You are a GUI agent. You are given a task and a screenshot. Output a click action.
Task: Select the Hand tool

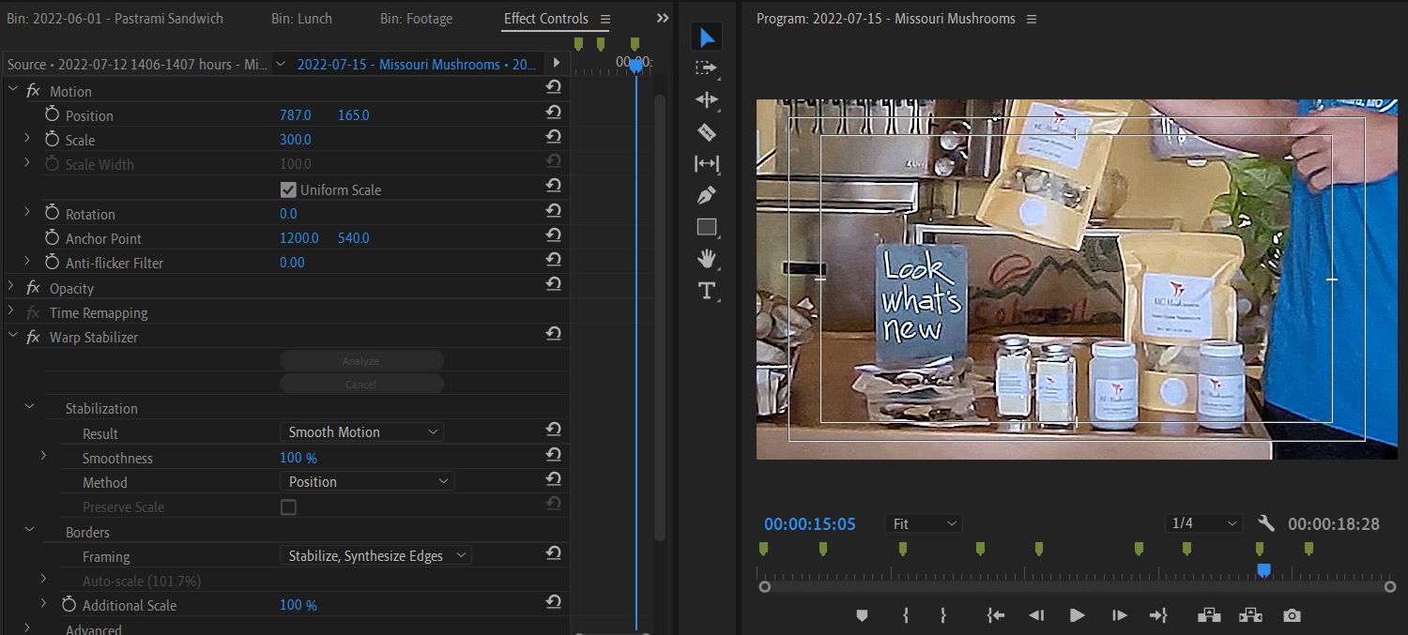click(x=707, y=258)
